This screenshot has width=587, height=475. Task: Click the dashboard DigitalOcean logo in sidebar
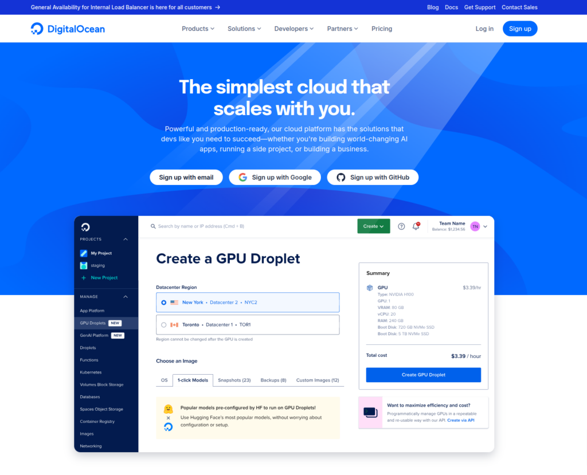click(x=85, y=227)
